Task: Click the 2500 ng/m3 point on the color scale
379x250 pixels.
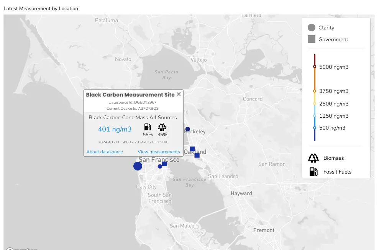Action: [315, 104]
